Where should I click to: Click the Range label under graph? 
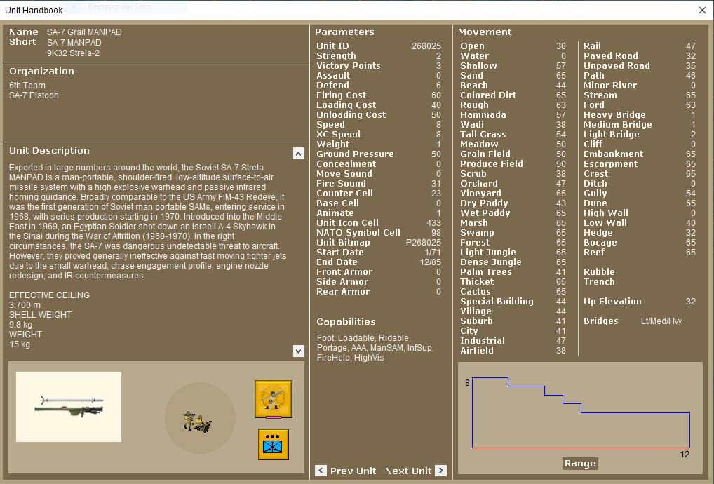579,463
